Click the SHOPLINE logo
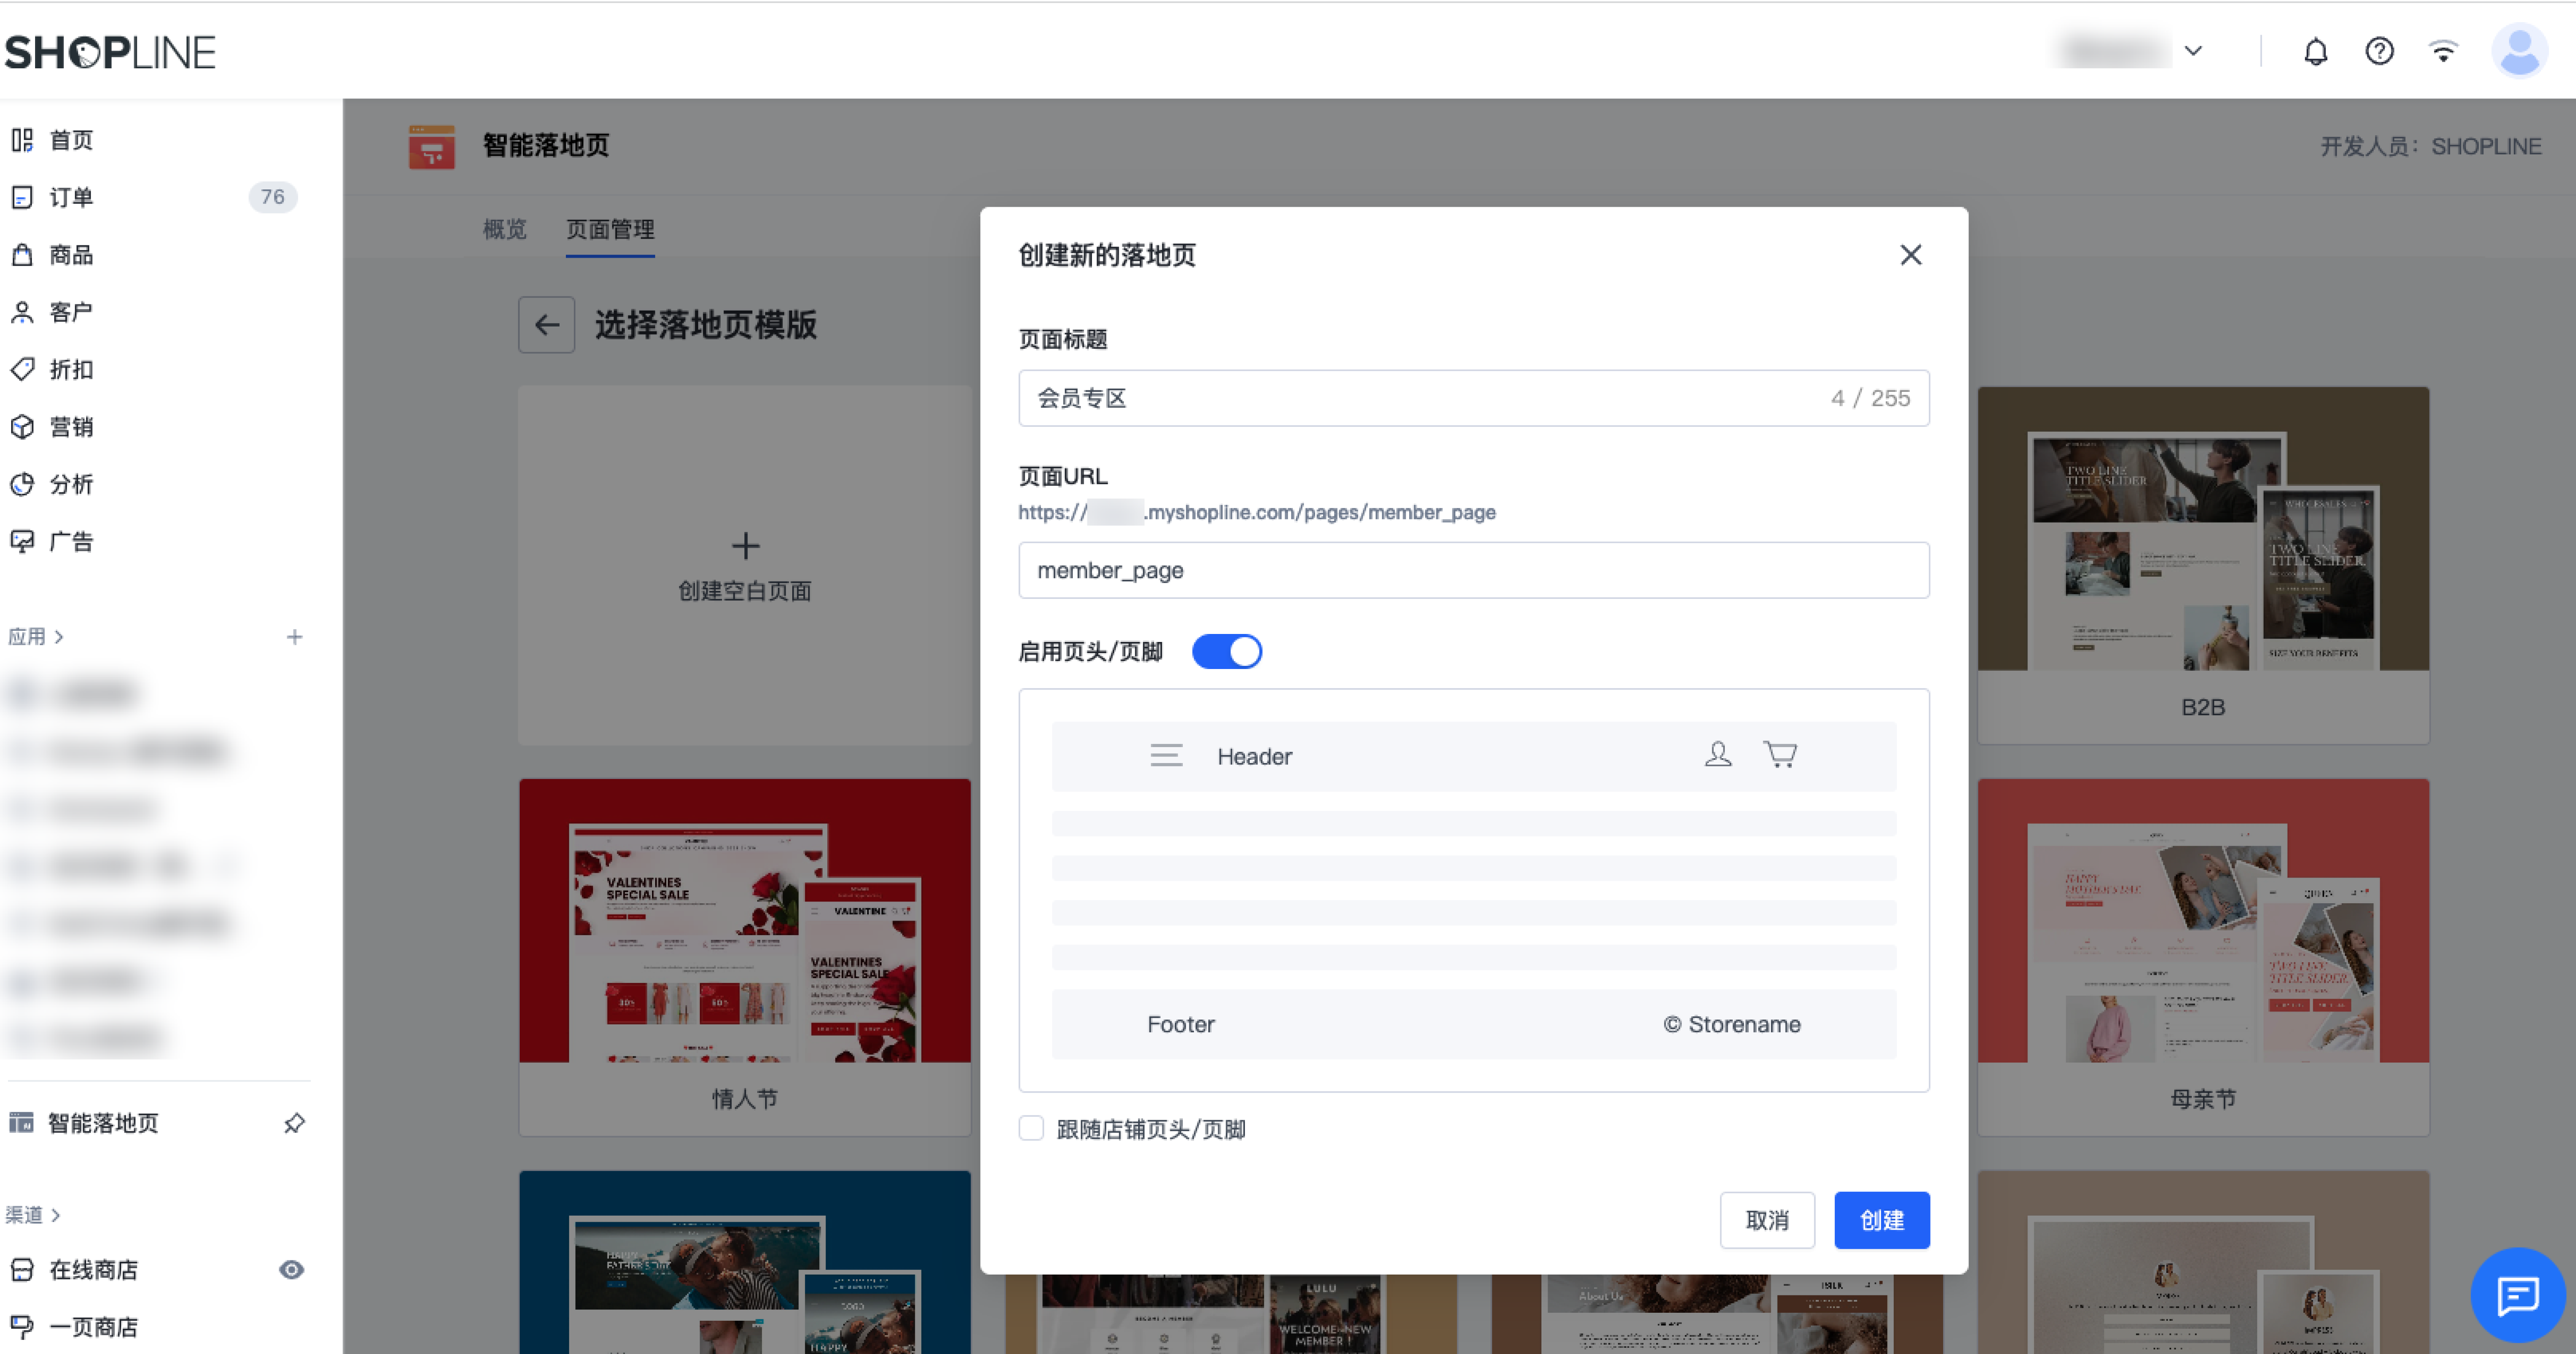 click(110, 53)
